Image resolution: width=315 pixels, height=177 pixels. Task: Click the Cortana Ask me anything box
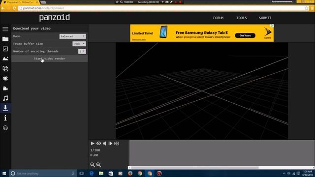[x=43, y=174]
